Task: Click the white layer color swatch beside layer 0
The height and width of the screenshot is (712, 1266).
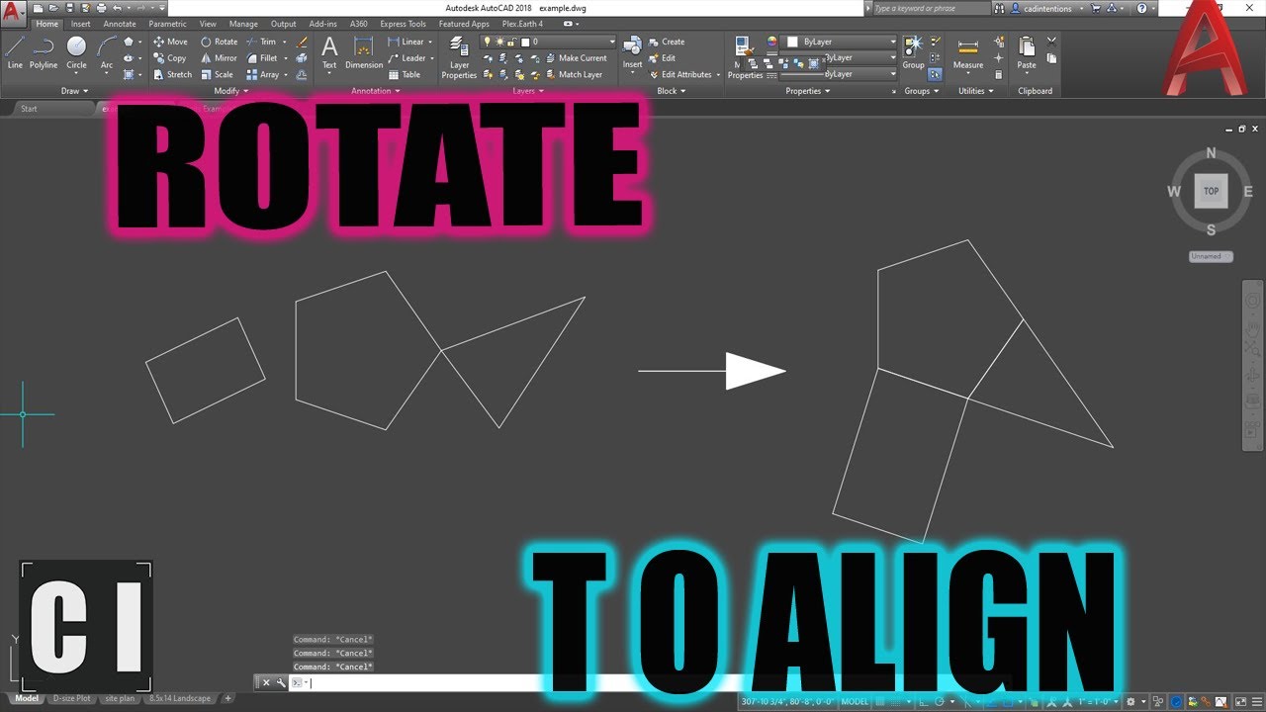Action: click(524, 42)
